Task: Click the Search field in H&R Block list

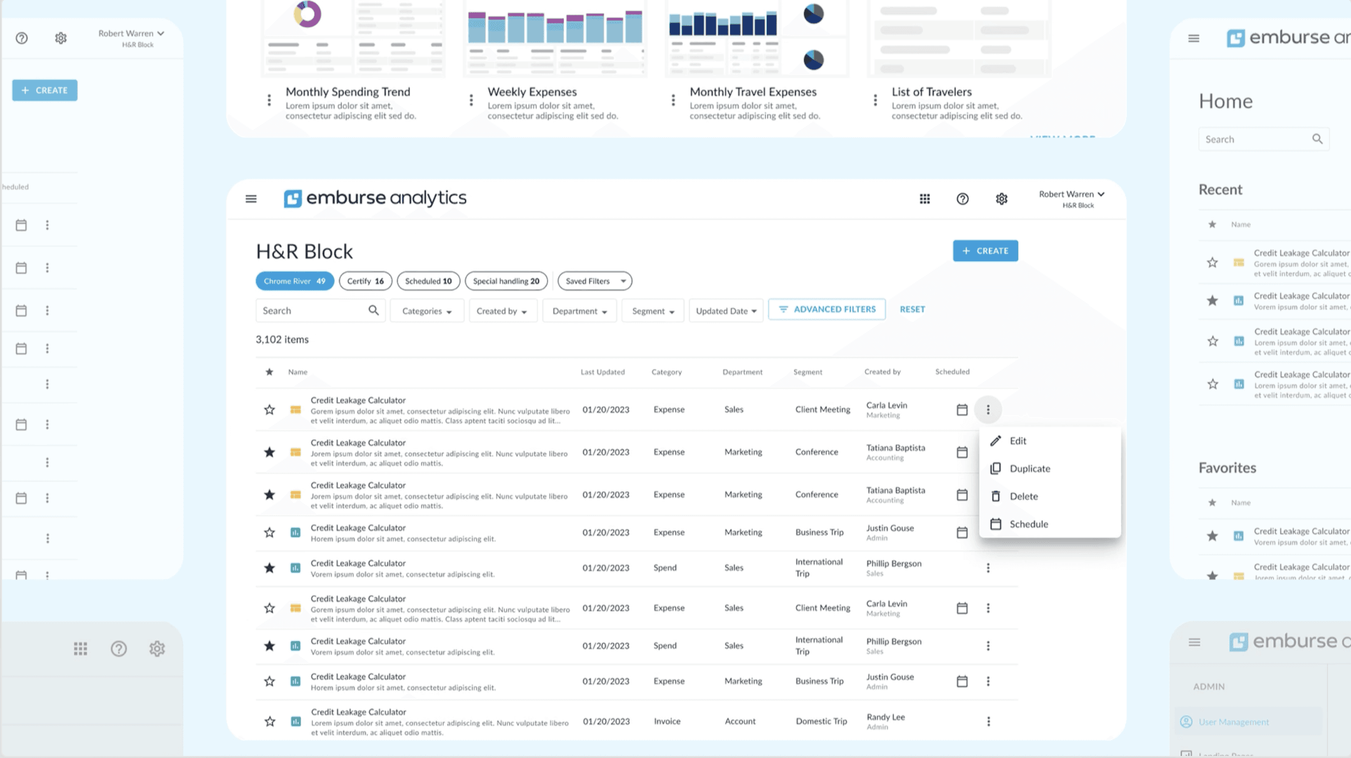Action: click(x=312, y=310)
